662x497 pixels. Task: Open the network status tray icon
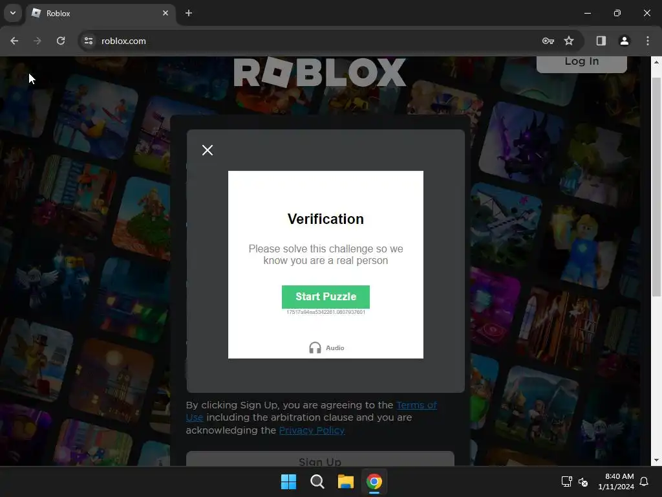pos(566,481)
